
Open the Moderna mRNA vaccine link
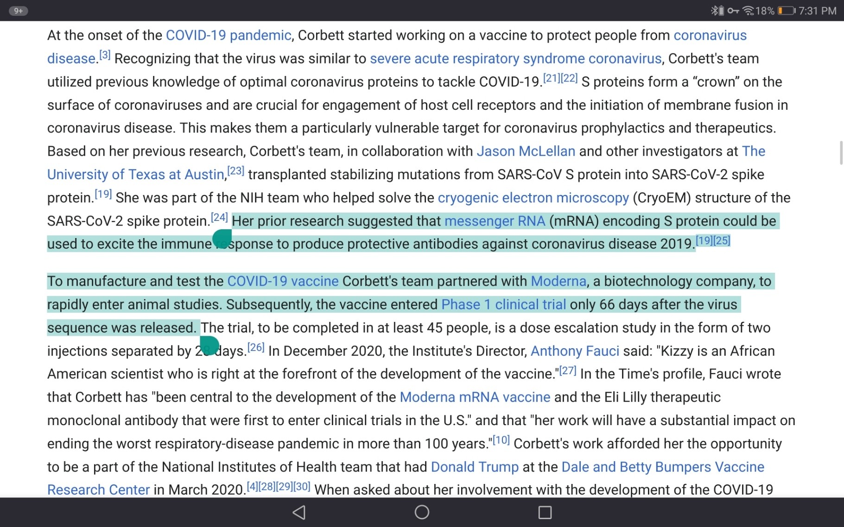coord(475,397)
